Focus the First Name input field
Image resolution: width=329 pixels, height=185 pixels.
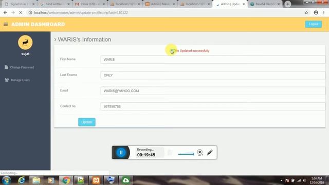213,60
